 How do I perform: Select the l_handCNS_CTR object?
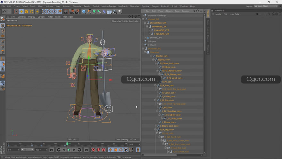click(x=161, y=30)
